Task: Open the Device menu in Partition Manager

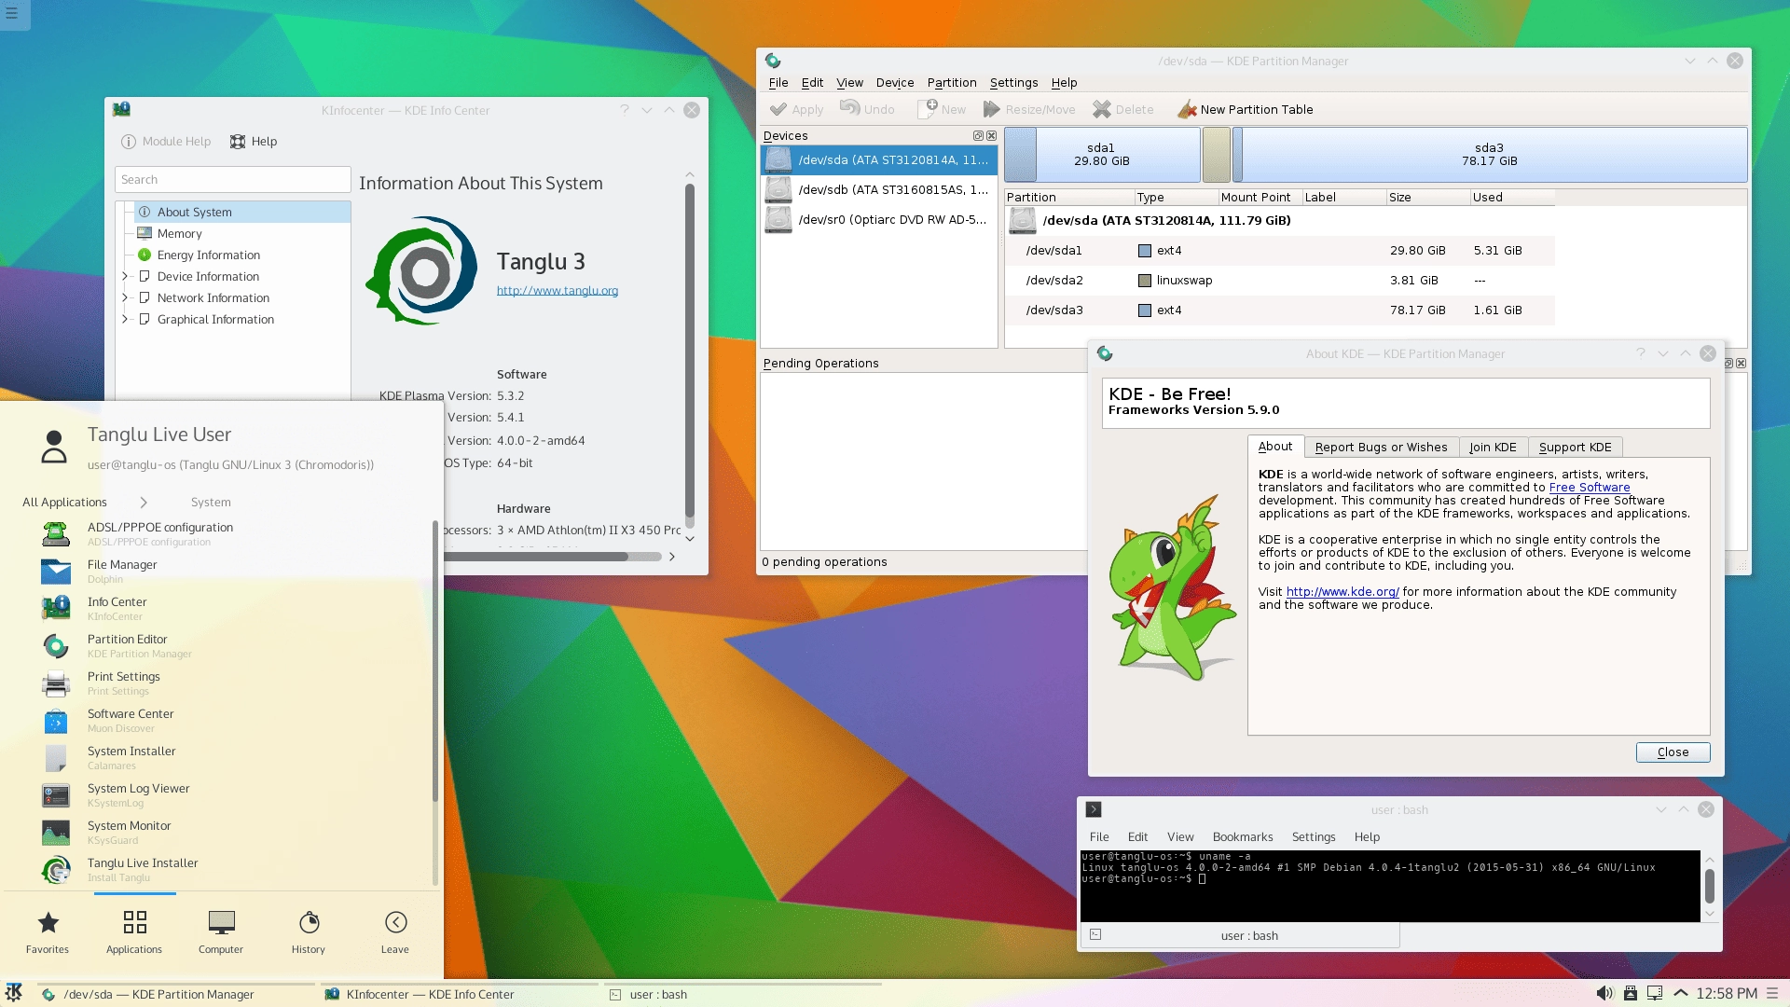Action: tap(895, 83)
